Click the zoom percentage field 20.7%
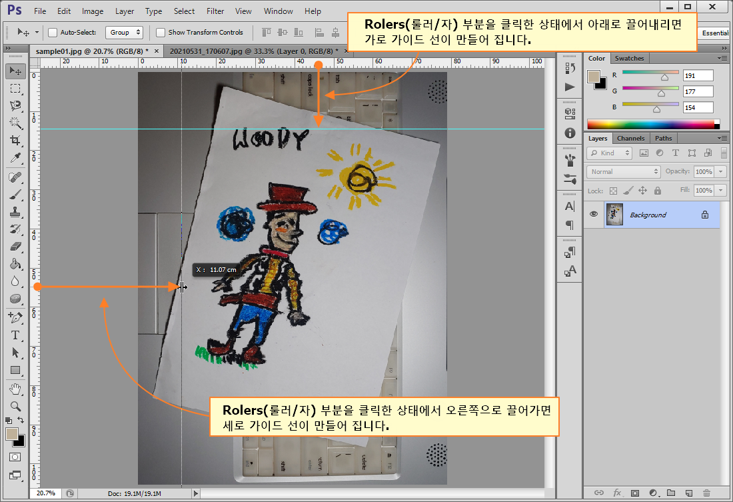 pos(45,493)
